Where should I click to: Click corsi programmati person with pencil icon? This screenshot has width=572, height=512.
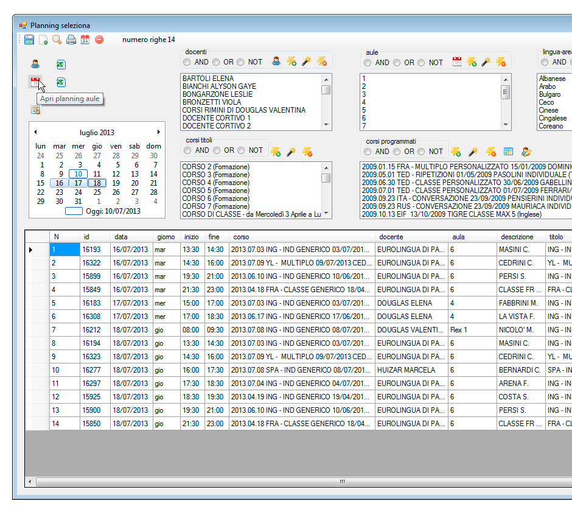pyautogui.click(x=526, y=152)
